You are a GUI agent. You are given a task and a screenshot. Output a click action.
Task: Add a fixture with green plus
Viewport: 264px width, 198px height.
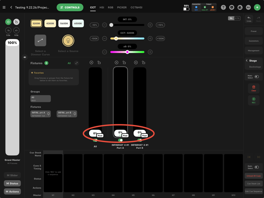46,63
